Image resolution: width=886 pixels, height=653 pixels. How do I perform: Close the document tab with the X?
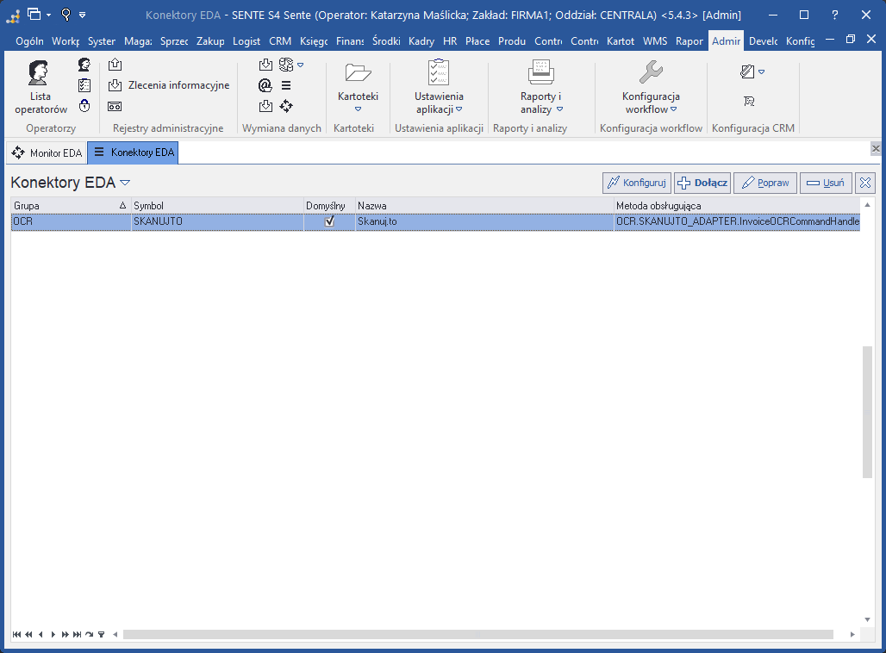point(876,148)
